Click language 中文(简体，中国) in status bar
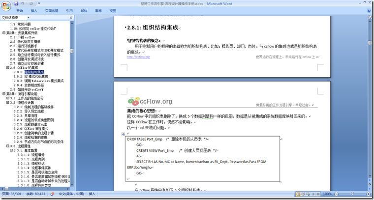The width and height of the screenshot is (374, 200). coord(71,194)
